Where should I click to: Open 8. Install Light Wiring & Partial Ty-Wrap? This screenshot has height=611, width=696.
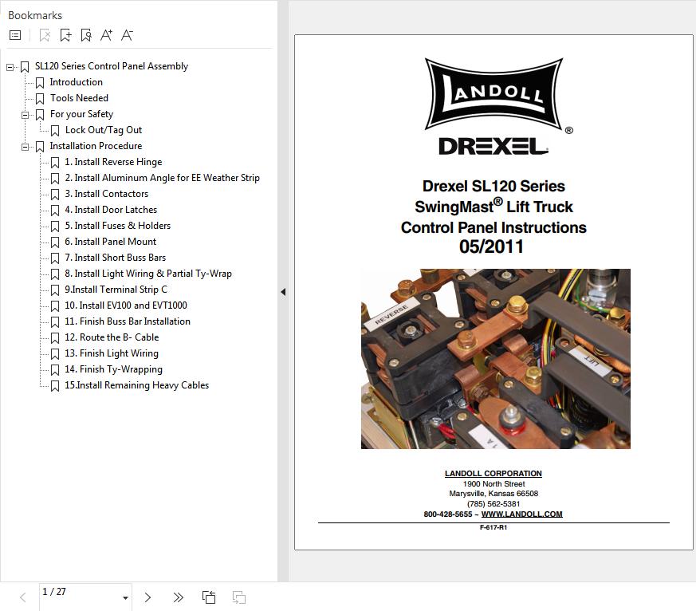148,274
